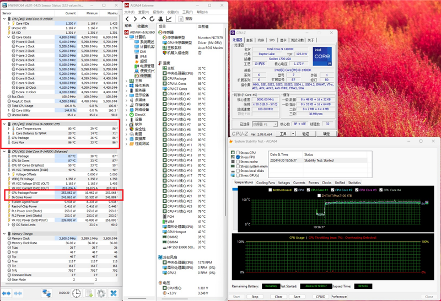This screenshot has height=301, width=441.
Task: Enable the Stress GPU(s) checkbox
Action: tap(238, 175)
